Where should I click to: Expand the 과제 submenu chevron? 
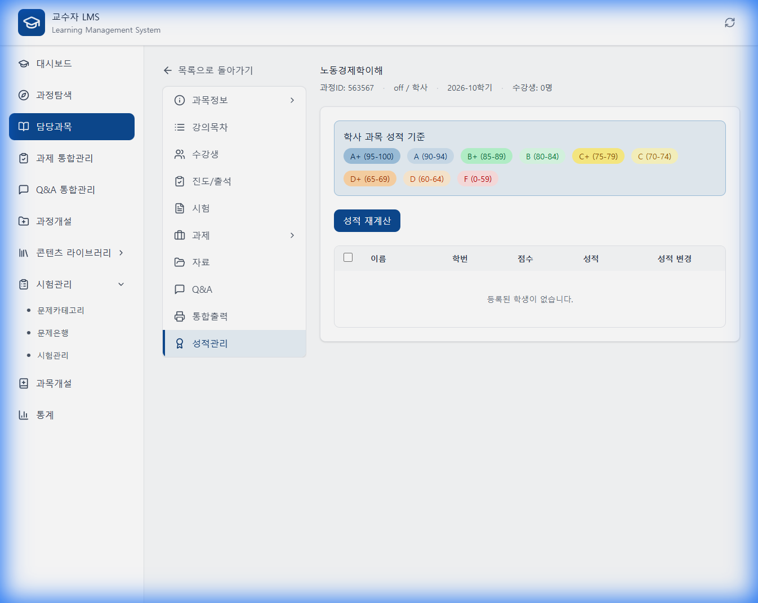[292, 235]
